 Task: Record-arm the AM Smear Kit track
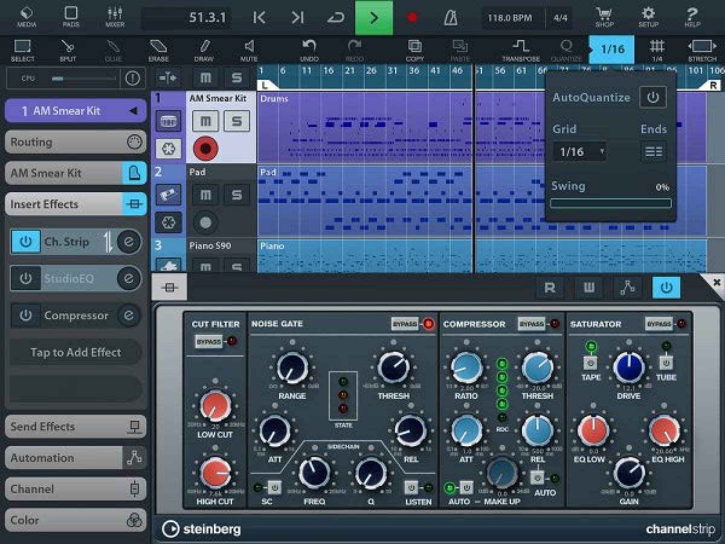[x=205, y=149]
